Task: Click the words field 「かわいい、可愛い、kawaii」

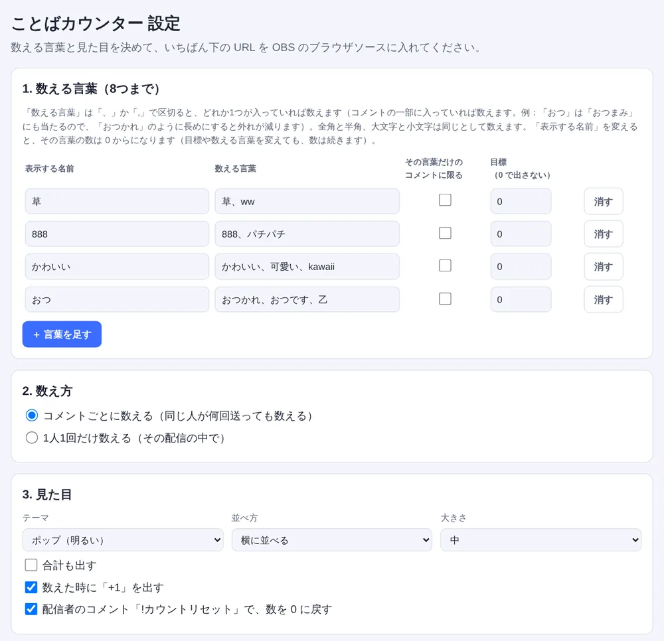Action: click(x=307, y=267)
